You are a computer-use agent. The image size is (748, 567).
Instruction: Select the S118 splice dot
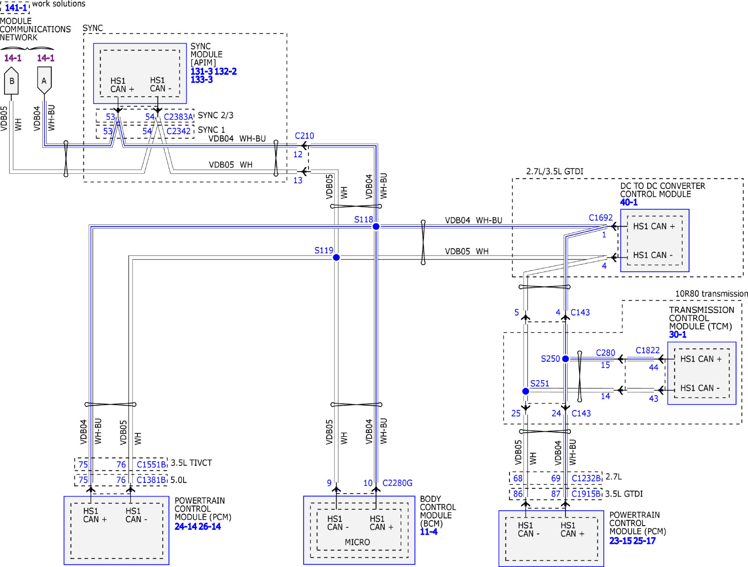click(376, 227)
